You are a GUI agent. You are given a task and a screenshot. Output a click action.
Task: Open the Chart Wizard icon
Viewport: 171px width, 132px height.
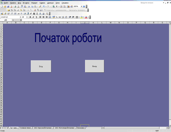[x=68, y=6]
